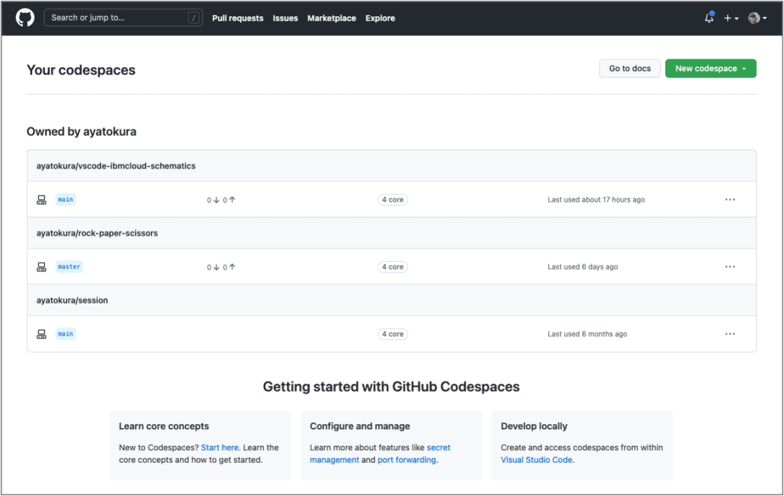Select the Marketplace menu item
Image resolution: width=784 pixels, height=496 pixels.
click(x=331, y=18)
